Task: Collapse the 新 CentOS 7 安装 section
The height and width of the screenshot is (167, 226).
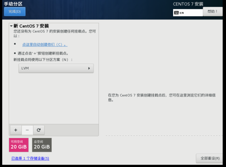Action: coord(11,26)
